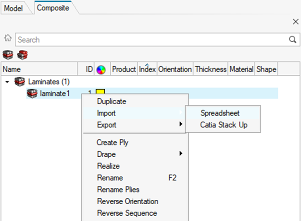This screenshot has width=301, height=221.
Task: Switch to the Model tab
Action: [x=13, y=8]
